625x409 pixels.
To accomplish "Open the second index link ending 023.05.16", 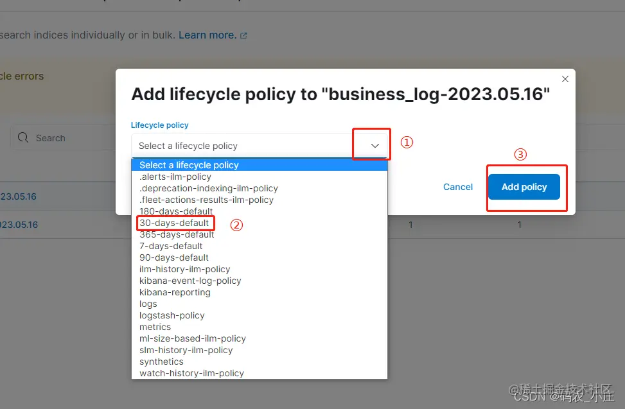I will (x=19, y=225).
